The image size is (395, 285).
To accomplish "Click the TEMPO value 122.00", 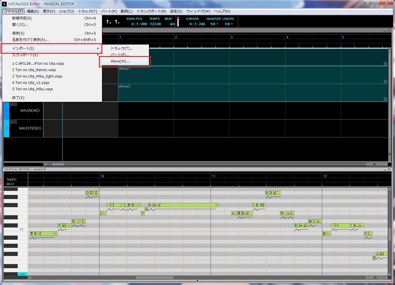I will pyautogui.click(x=155, y=24).
